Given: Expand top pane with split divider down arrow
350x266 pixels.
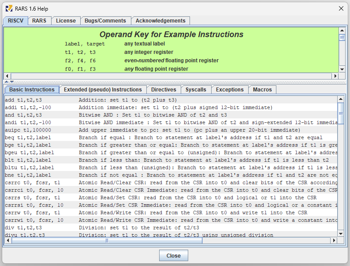Looking at the screenshot, I should point(12,82).
